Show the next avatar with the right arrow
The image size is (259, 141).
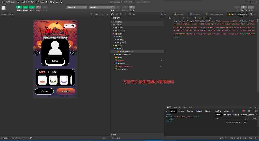[73, 53]
